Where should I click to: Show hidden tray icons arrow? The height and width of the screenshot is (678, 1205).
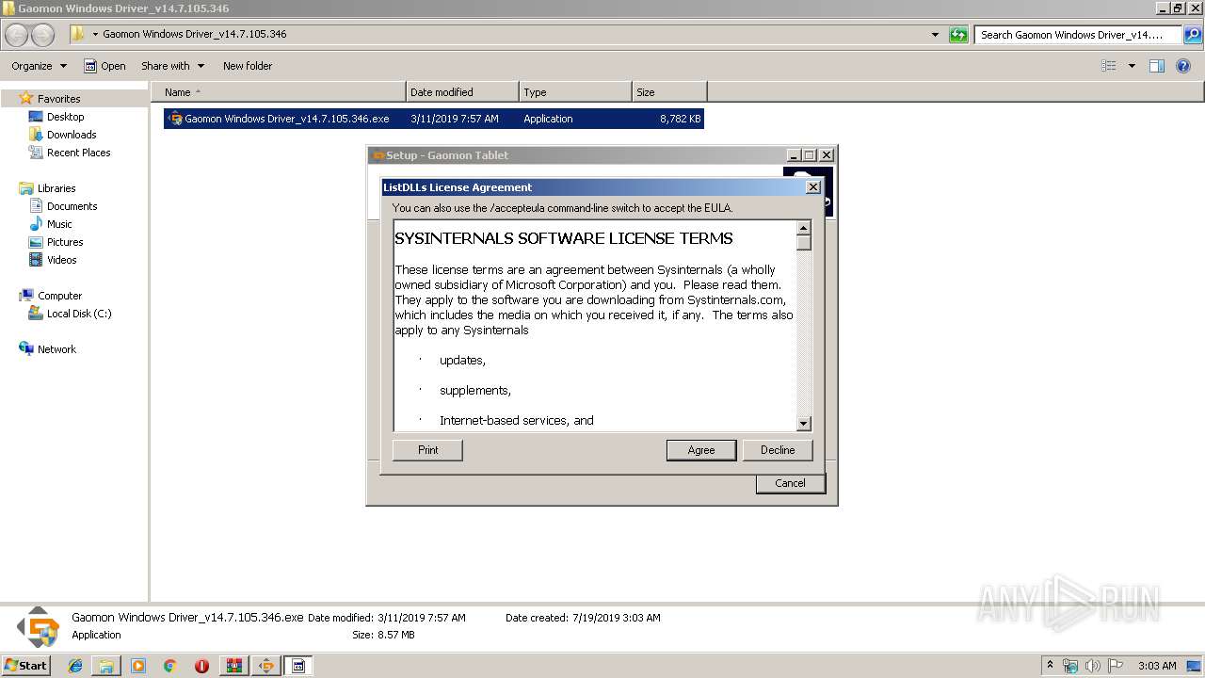(1050, 666)
